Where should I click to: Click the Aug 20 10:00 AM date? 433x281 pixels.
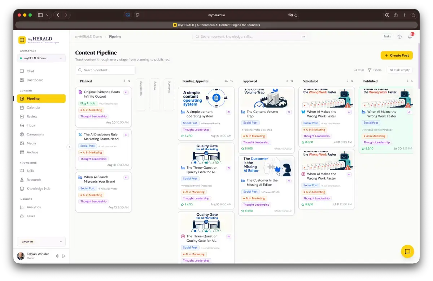coord(118,122)
